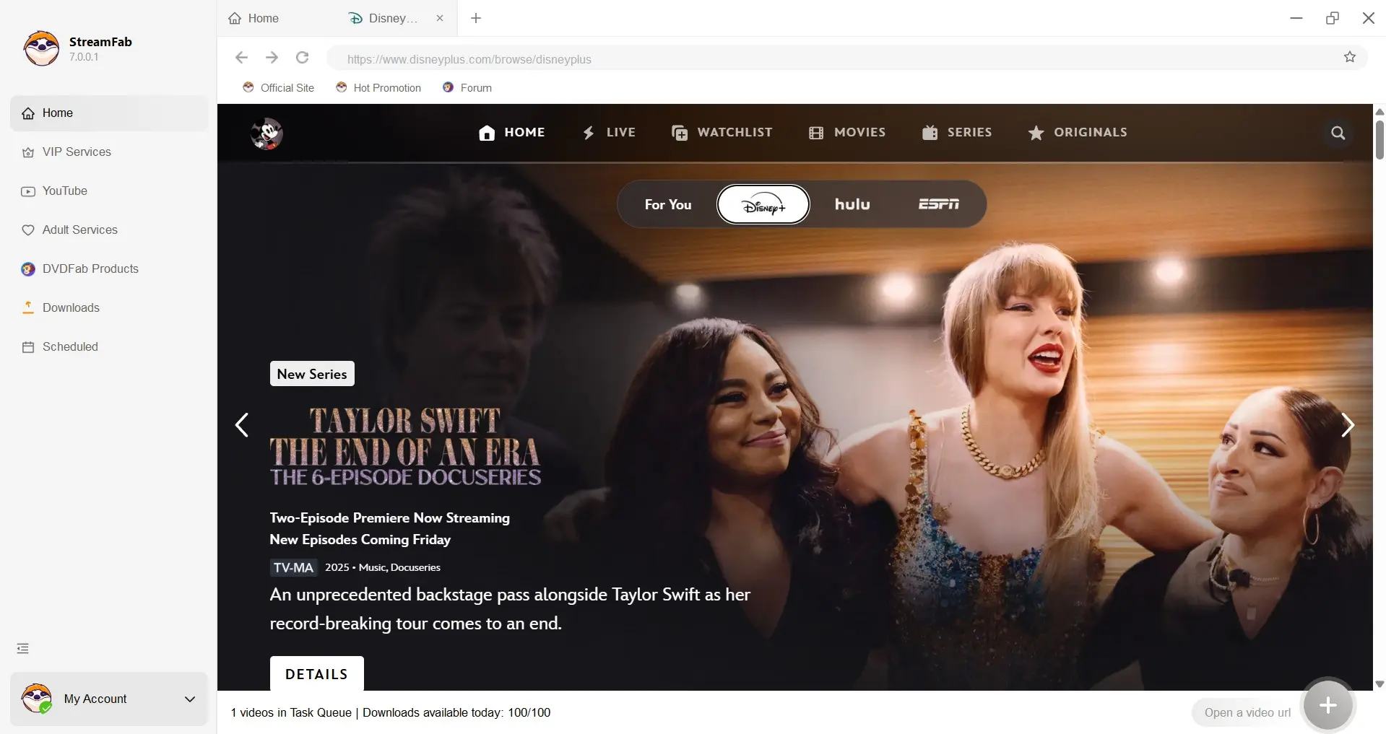
Task: Open DVDFab Products in the sidebar
Action: coord(109,269)
